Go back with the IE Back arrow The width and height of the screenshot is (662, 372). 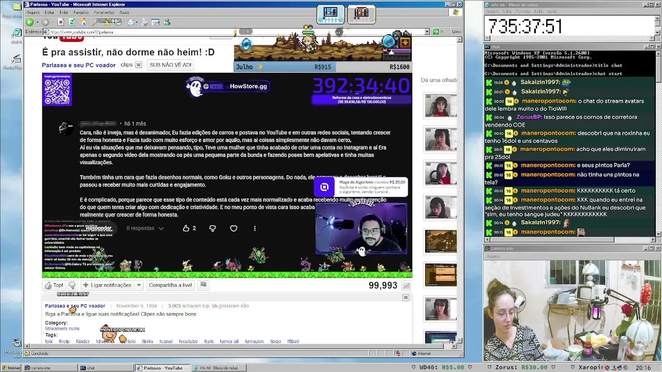(x=29, y=22)
